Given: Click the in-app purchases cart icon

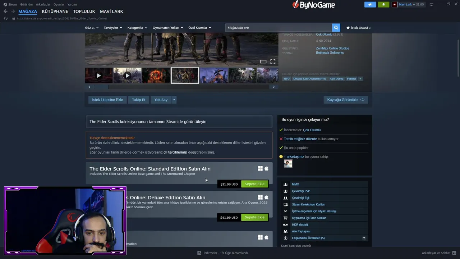Looking at the screenshot, I should coord(285,218).
